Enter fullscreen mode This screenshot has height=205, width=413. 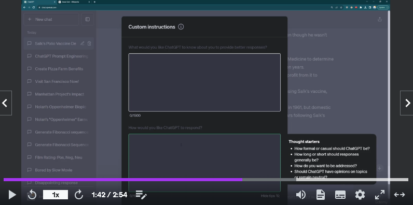coord(380,195)
